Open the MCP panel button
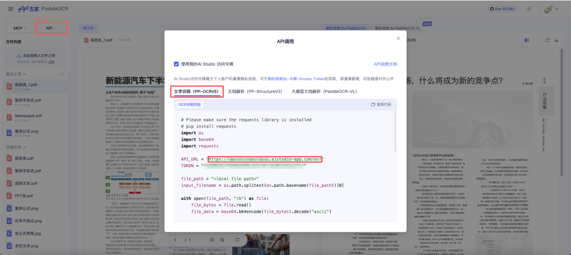571x255 pixels. point(20,28)
